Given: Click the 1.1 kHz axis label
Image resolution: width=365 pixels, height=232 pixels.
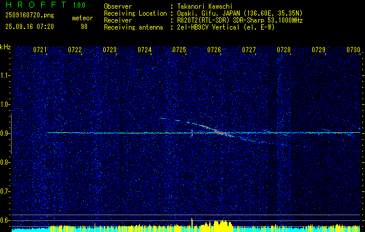Looking at the screenshot, I should [5, 75].
